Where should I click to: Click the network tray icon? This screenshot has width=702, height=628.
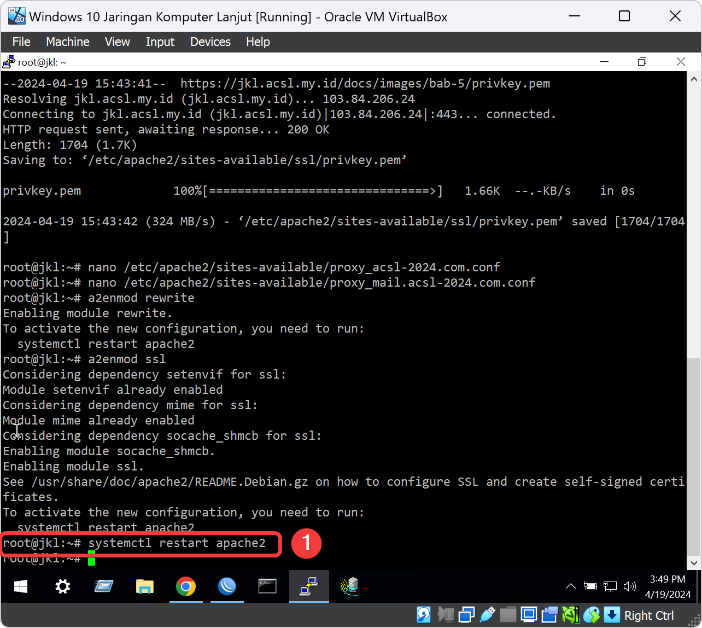click(610, 586)
